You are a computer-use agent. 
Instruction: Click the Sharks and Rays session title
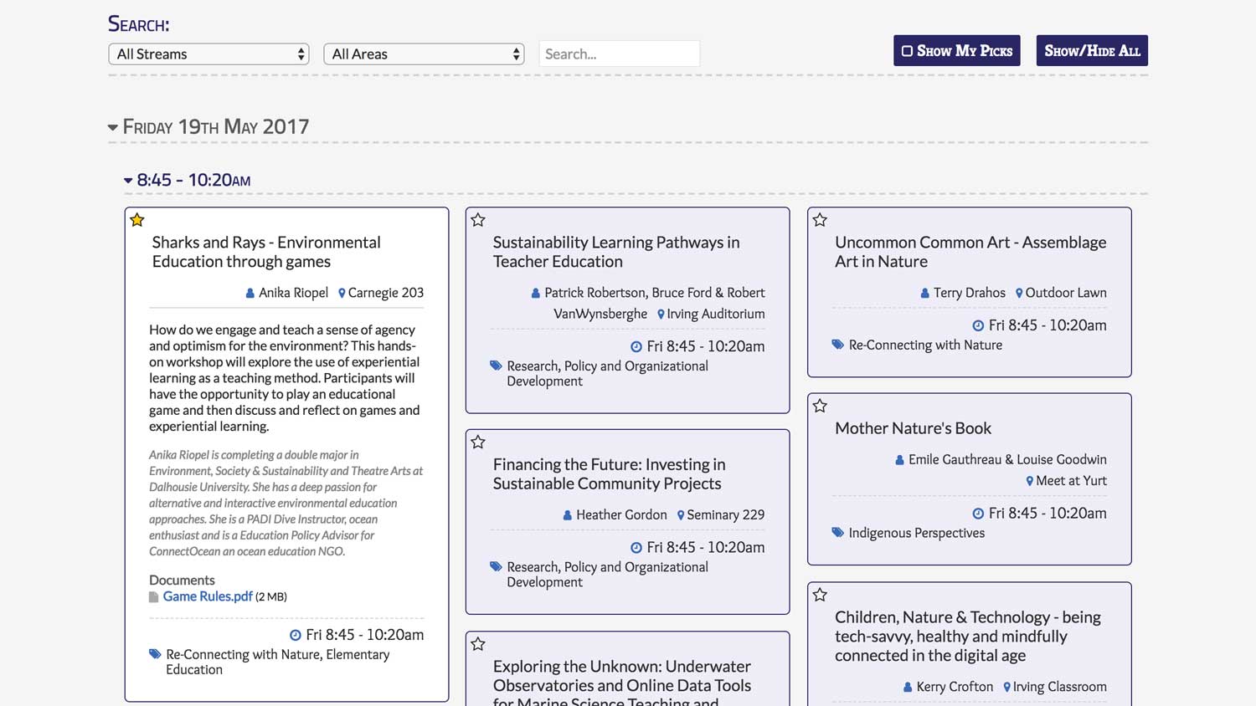(x=266, y=252)
